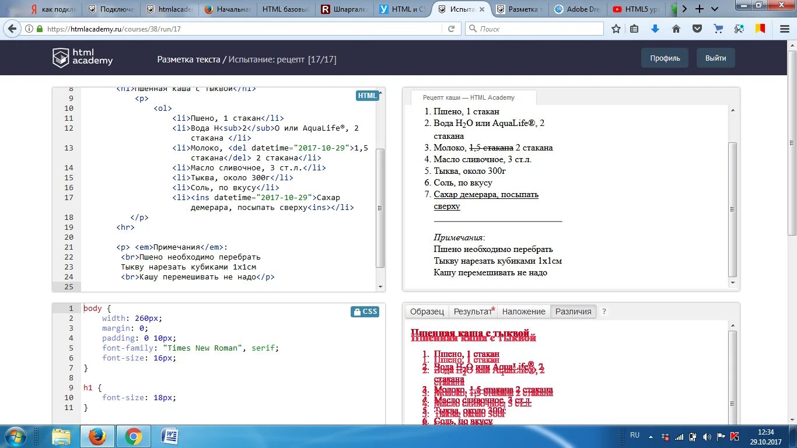The height and width of the screenshot is (448, 797).
Task: Click 'Примечания:' text in the preview
Action: pos(459,237)
